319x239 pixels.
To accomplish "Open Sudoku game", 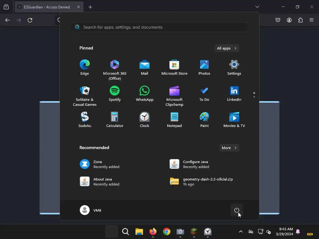I will 85,120.
